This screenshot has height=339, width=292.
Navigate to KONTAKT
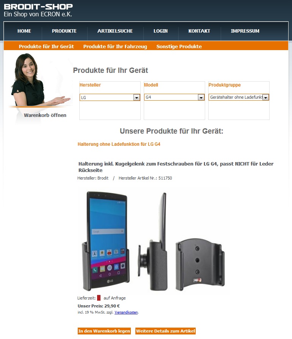point(199,31)
